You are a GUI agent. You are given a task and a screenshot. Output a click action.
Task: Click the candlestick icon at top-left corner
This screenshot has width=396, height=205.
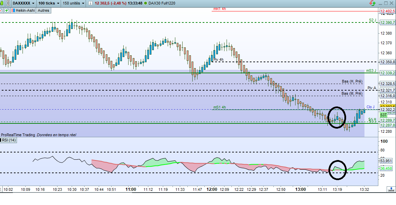tap(1, 3)
